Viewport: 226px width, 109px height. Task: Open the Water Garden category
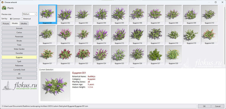click(x=19, y=49)
